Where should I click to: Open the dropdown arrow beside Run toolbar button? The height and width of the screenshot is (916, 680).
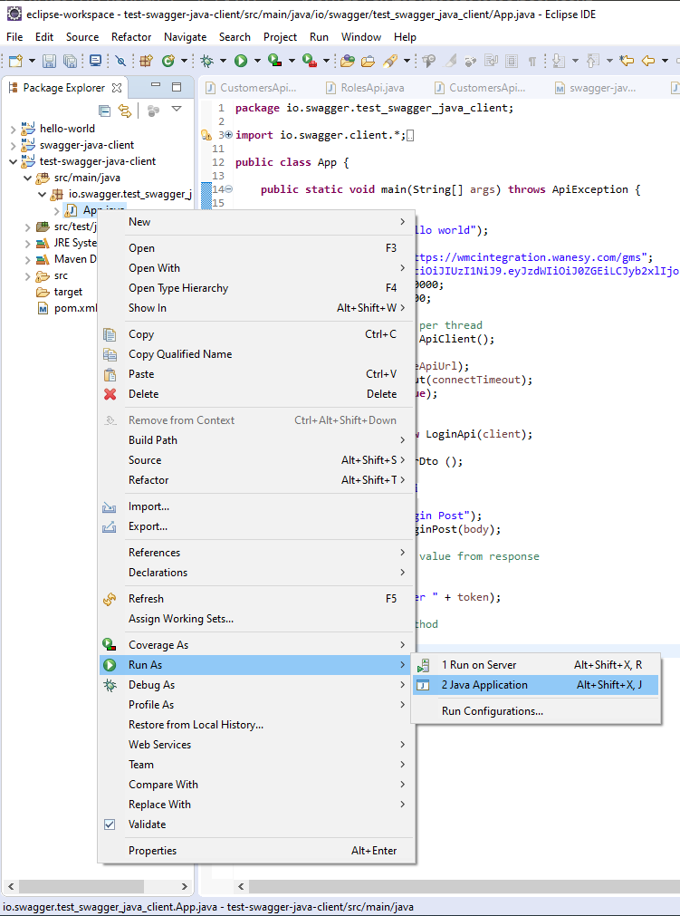click(256, 61)
